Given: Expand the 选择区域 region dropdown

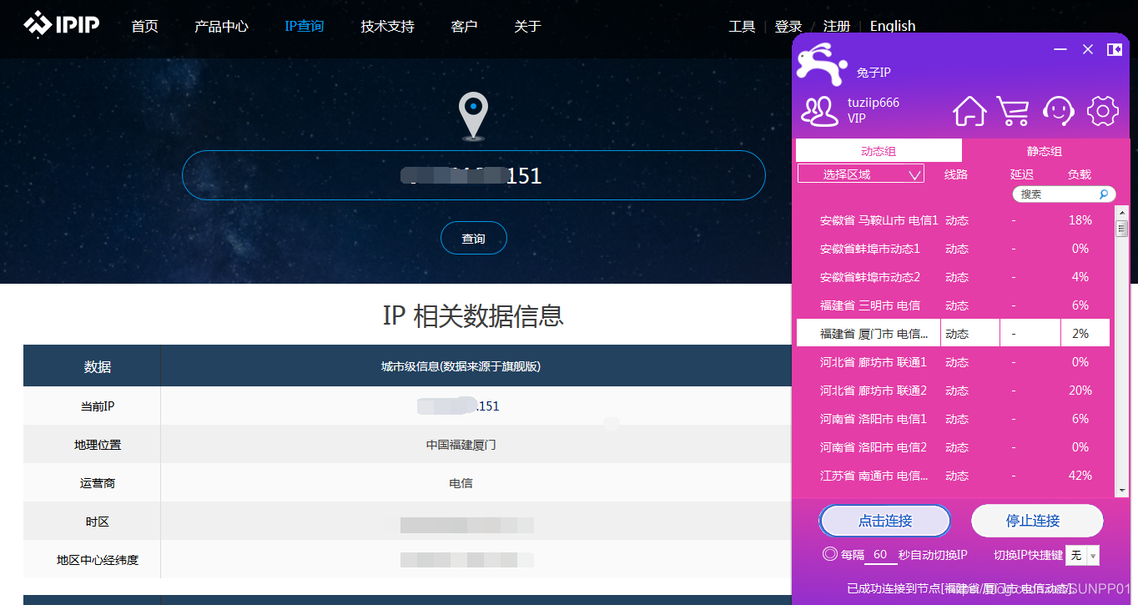Looking at the screenshot, I should [x=860, y=174].
